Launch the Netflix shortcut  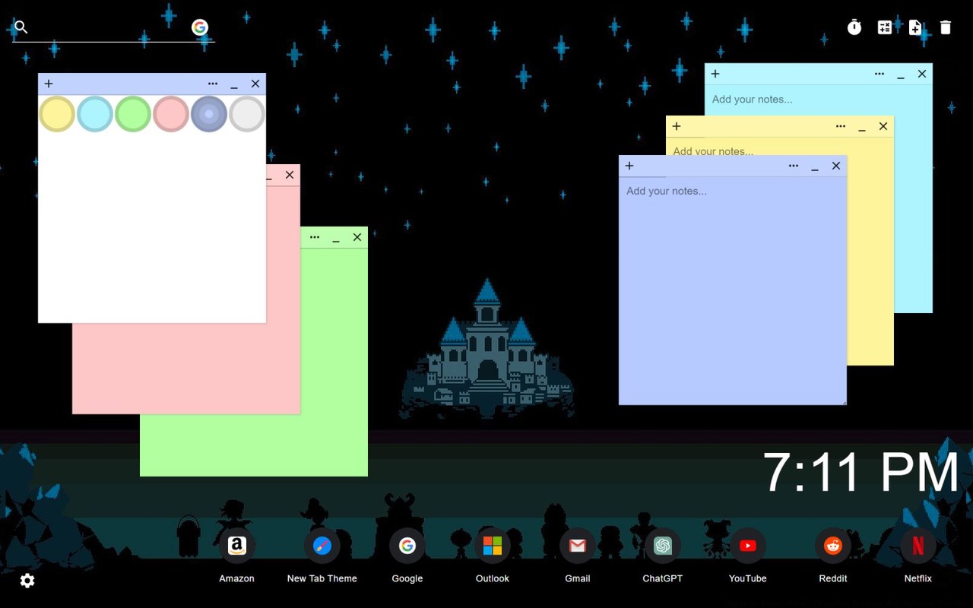pos(918,546)
